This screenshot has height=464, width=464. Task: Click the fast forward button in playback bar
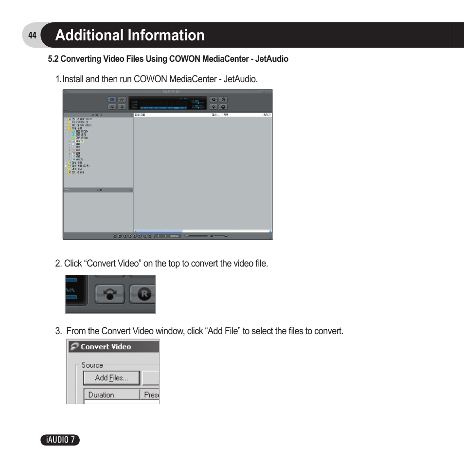[x=145, y=236]
